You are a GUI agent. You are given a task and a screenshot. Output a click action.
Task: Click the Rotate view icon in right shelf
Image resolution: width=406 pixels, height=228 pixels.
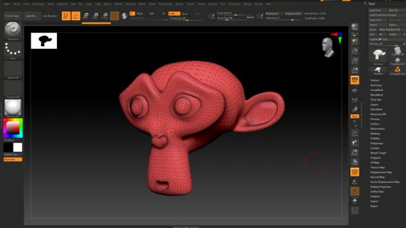[x=355, y=162]
